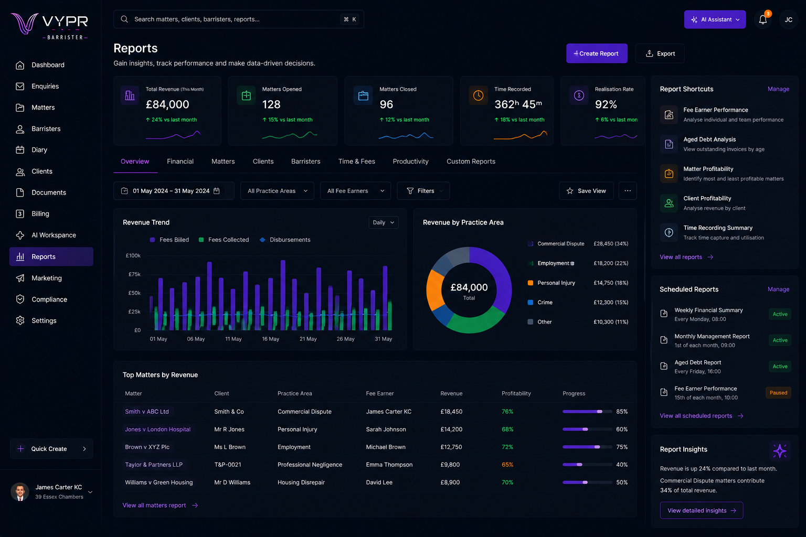The width and height of the screenshot is (806, 537).
Task: Open the Custom Reports tab
Action: (x=471, y=162)
